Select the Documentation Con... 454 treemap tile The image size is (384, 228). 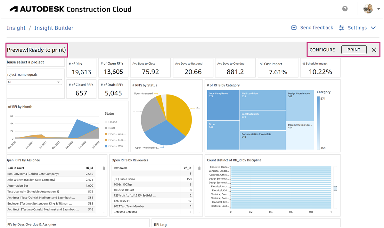[x=300, y=135]
